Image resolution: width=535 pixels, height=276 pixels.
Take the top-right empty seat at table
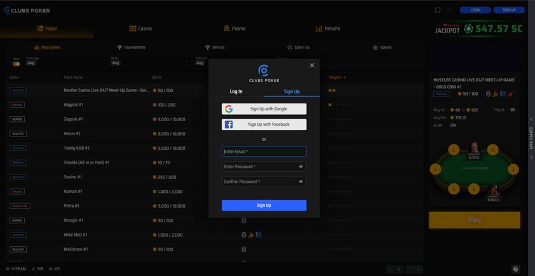[x=492, y=150]
